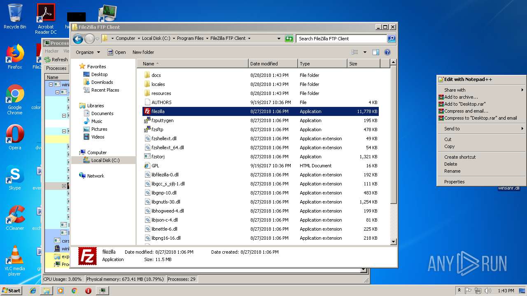Choose Compress and email...
The height and width of the screenshot is (296, 527).
pyautogui.click(x=481, y=111)
